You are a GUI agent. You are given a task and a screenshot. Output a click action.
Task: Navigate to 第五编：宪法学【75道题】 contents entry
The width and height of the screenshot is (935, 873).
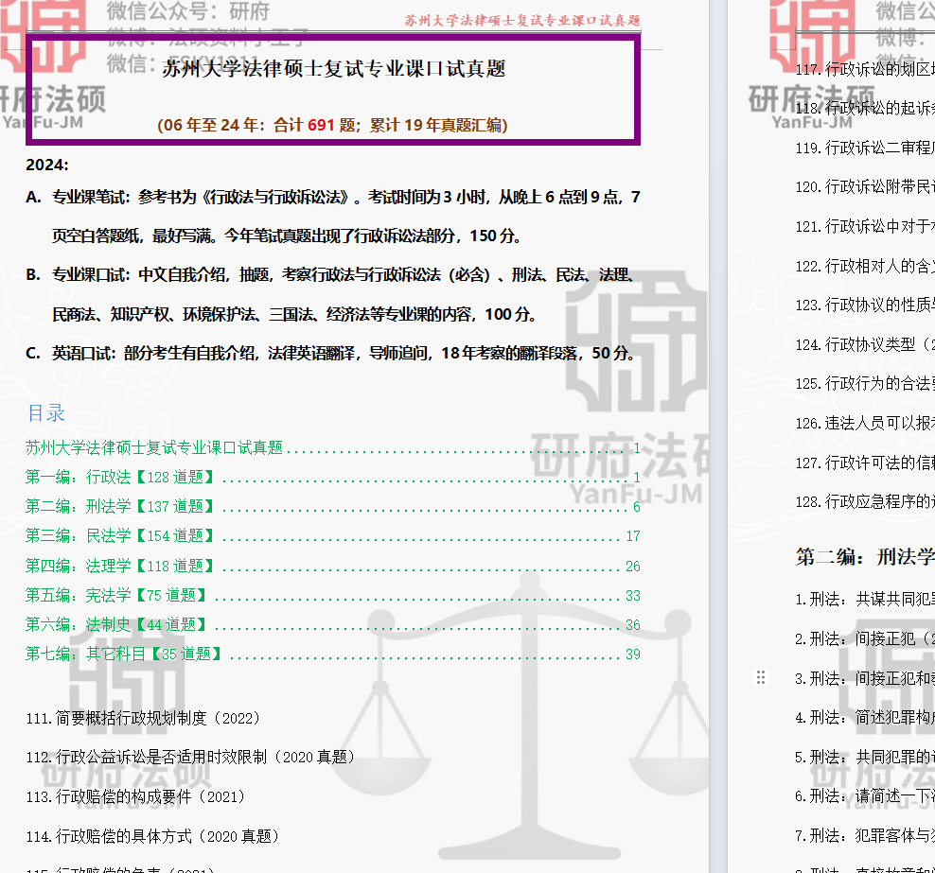(x=333, y=595)
